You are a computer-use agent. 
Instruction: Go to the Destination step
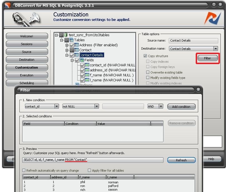pyautogui.click(x=27, y=60)
